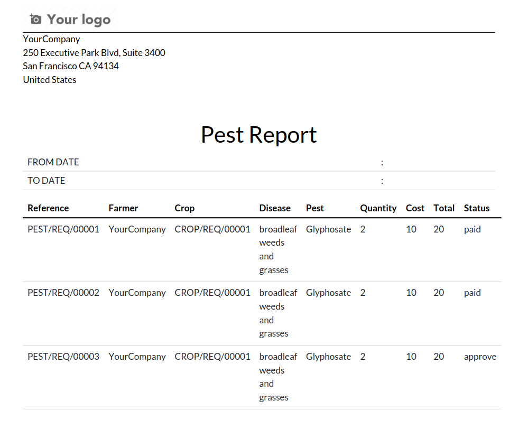Click the San Francisco CA 94134 address line

click(71, 66)
